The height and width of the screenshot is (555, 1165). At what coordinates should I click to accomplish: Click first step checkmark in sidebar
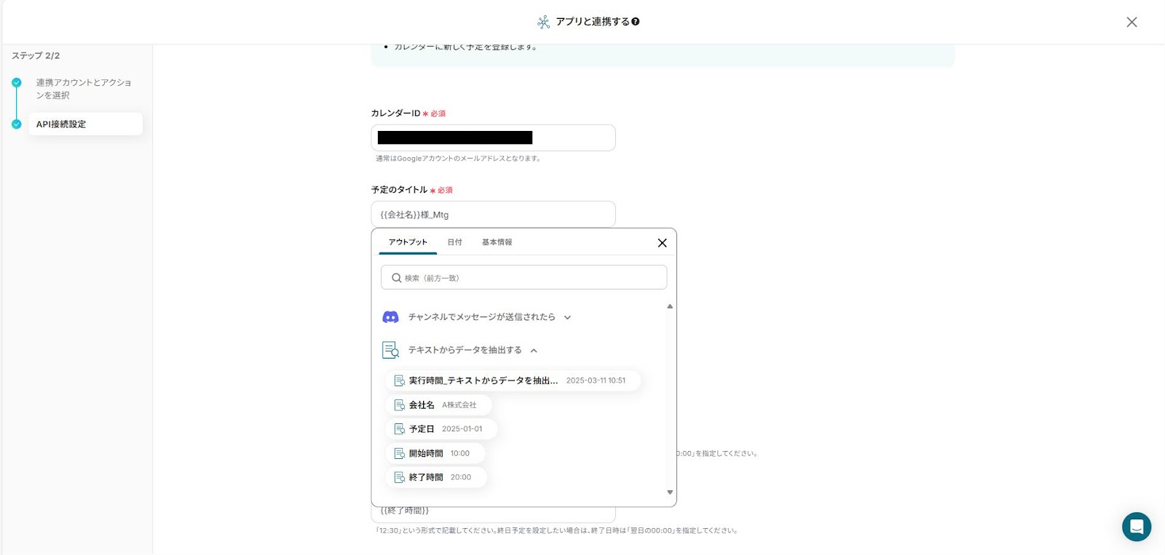pos(17,83)
